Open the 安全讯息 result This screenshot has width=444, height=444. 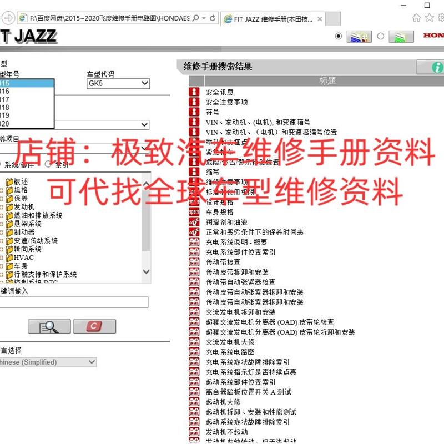pyautogui.click(x=219, y=92)
